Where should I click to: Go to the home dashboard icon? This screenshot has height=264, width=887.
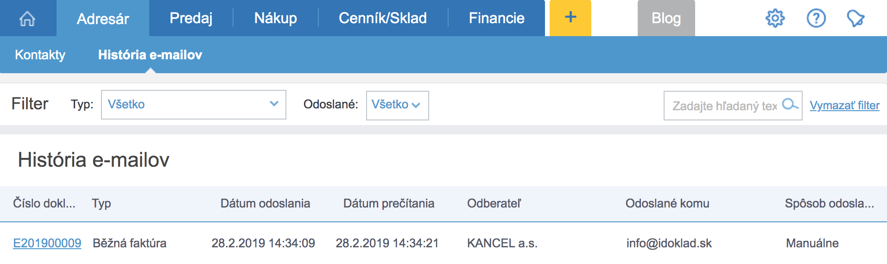click(27, 19)
